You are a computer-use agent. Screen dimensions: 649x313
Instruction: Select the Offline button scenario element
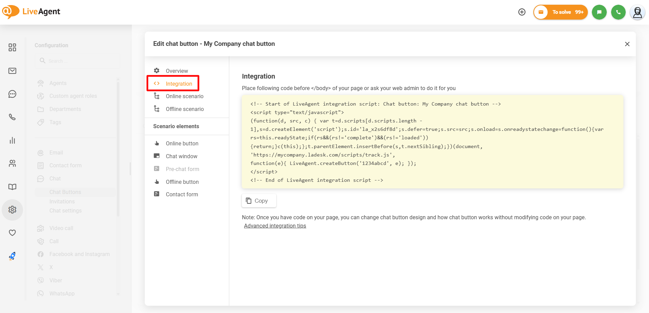coord(182,182)
